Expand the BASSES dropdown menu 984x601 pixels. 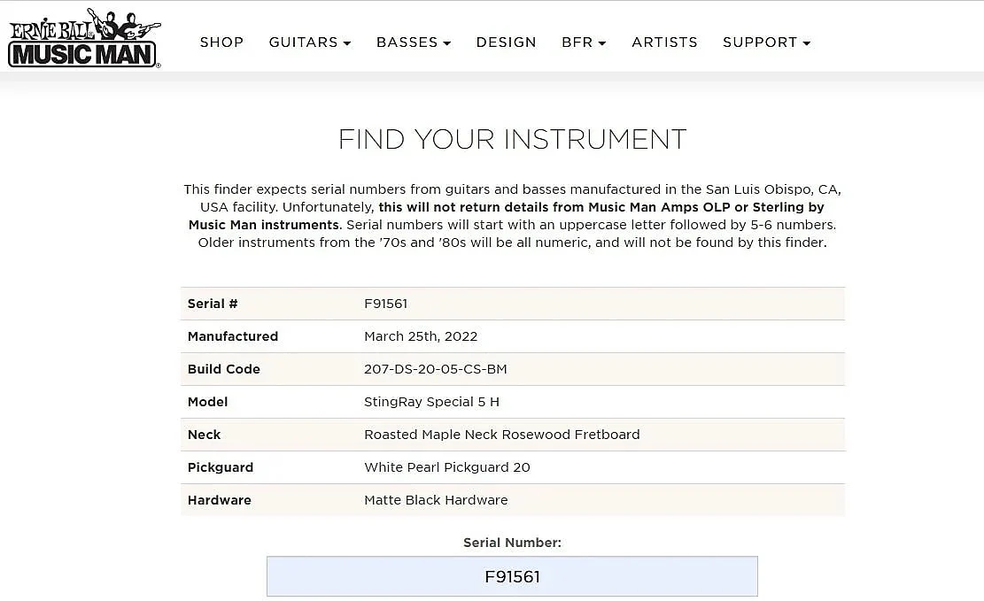pyautogui.click(x=414, y=42)
